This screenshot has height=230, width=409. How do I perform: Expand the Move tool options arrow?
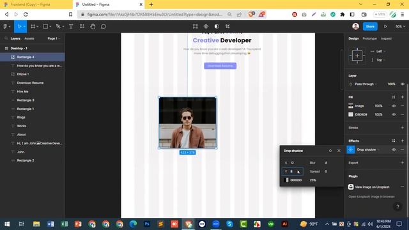(x=24, y=27)
